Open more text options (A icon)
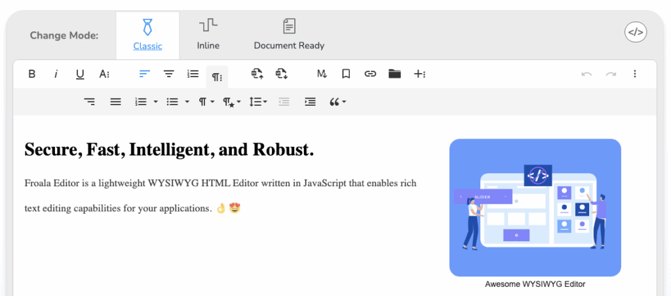This screenshot has height=296, width=671. tap(104, 74)
